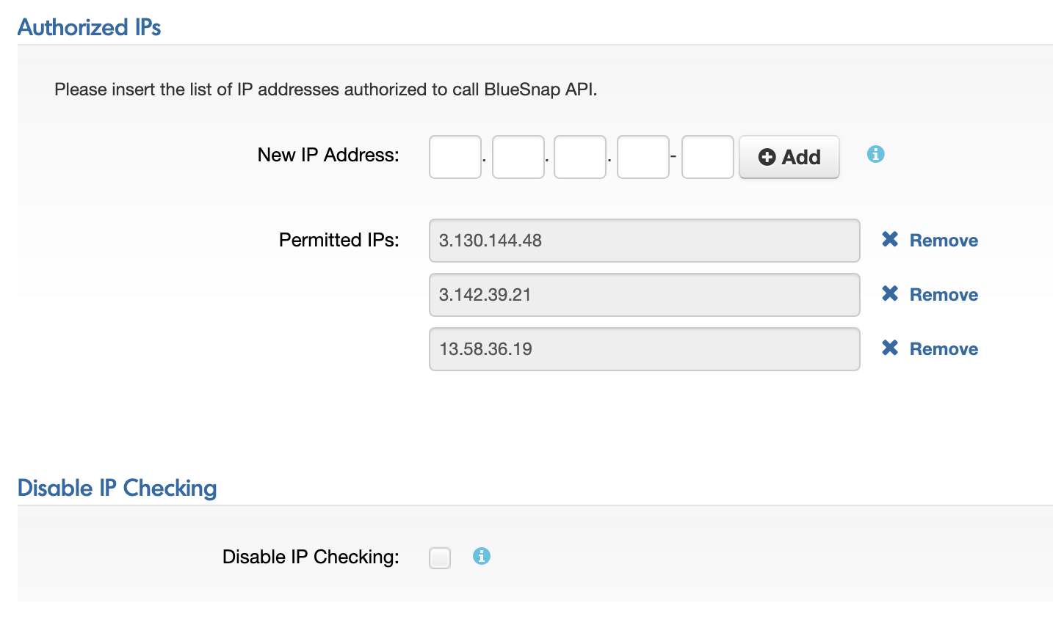Focus the first octet field of New IP Address

[455, 157]
